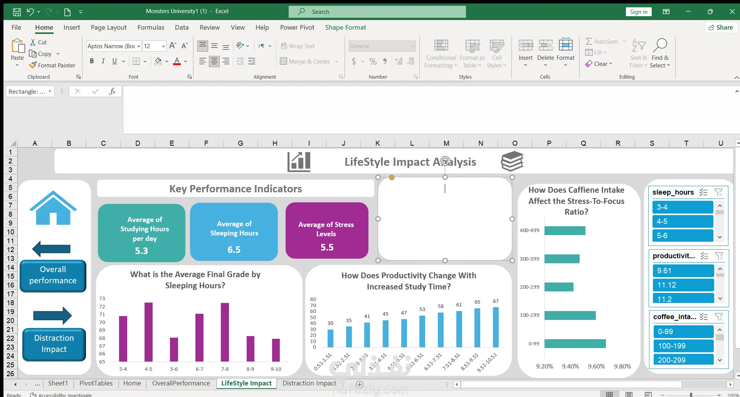Click the Increase Font Size icon
The width and height of the screenshot is (740, 397).
[x=173, y=46]
